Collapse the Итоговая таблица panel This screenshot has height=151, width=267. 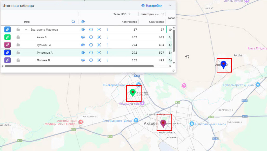(x=170, y=5)
